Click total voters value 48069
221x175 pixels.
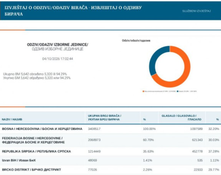pos(93,160)
